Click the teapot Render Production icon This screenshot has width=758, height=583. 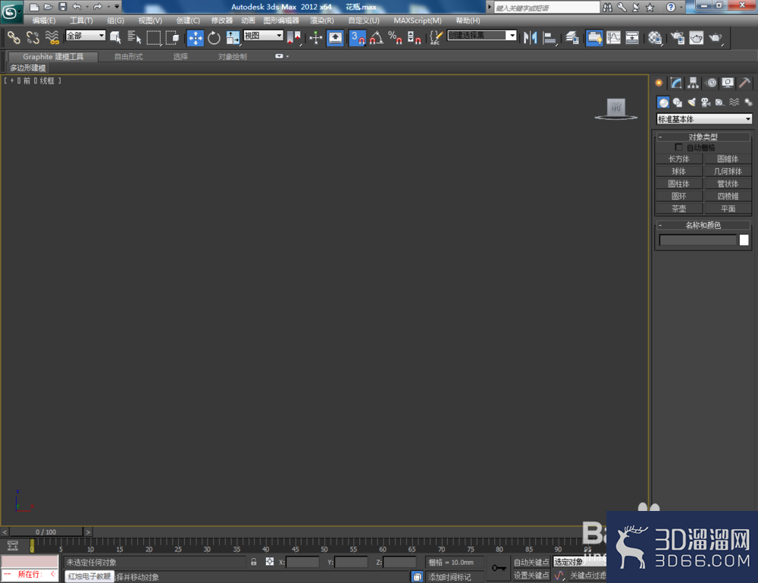point(716,38)
